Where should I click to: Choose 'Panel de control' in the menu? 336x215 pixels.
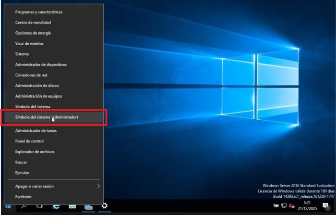tap(29, 141)
